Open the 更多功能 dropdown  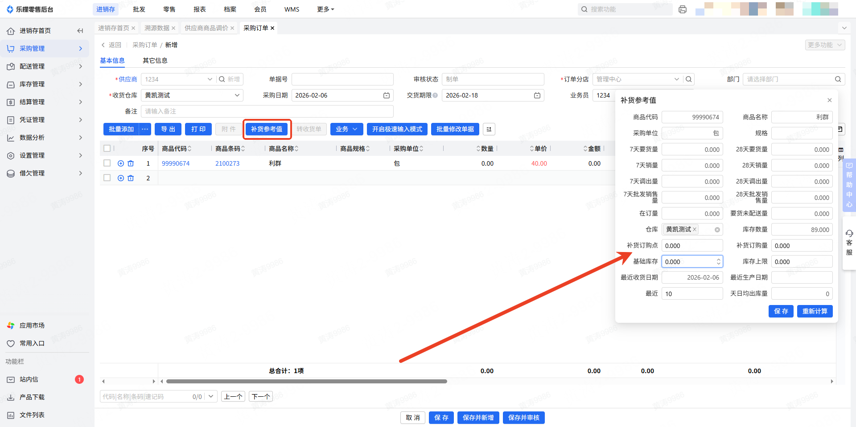(x=825, y=45)
